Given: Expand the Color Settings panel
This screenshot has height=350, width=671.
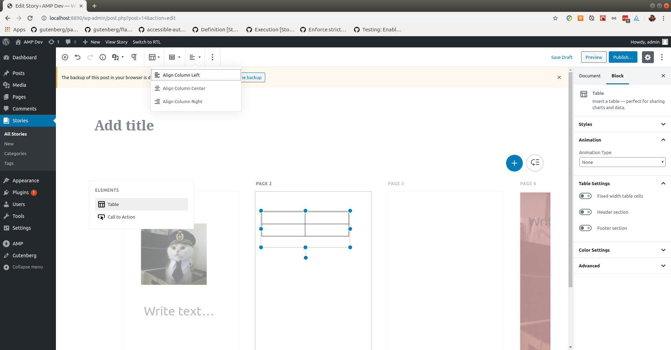Looking at the screenshot, I should pos(622,250).
